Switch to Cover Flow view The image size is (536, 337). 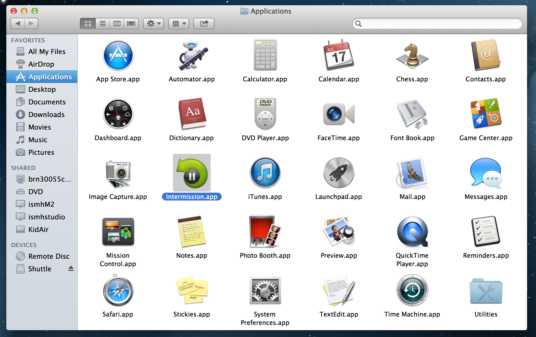click(x=131, y=24)
